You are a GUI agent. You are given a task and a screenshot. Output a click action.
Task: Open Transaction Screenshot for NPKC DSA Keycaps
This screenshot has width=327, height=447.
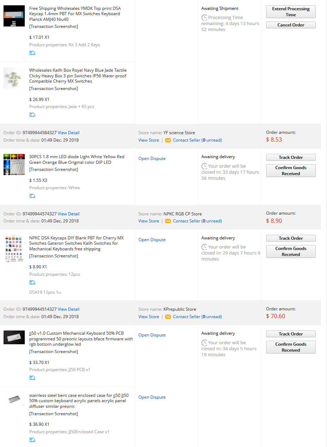coord(54,256)
